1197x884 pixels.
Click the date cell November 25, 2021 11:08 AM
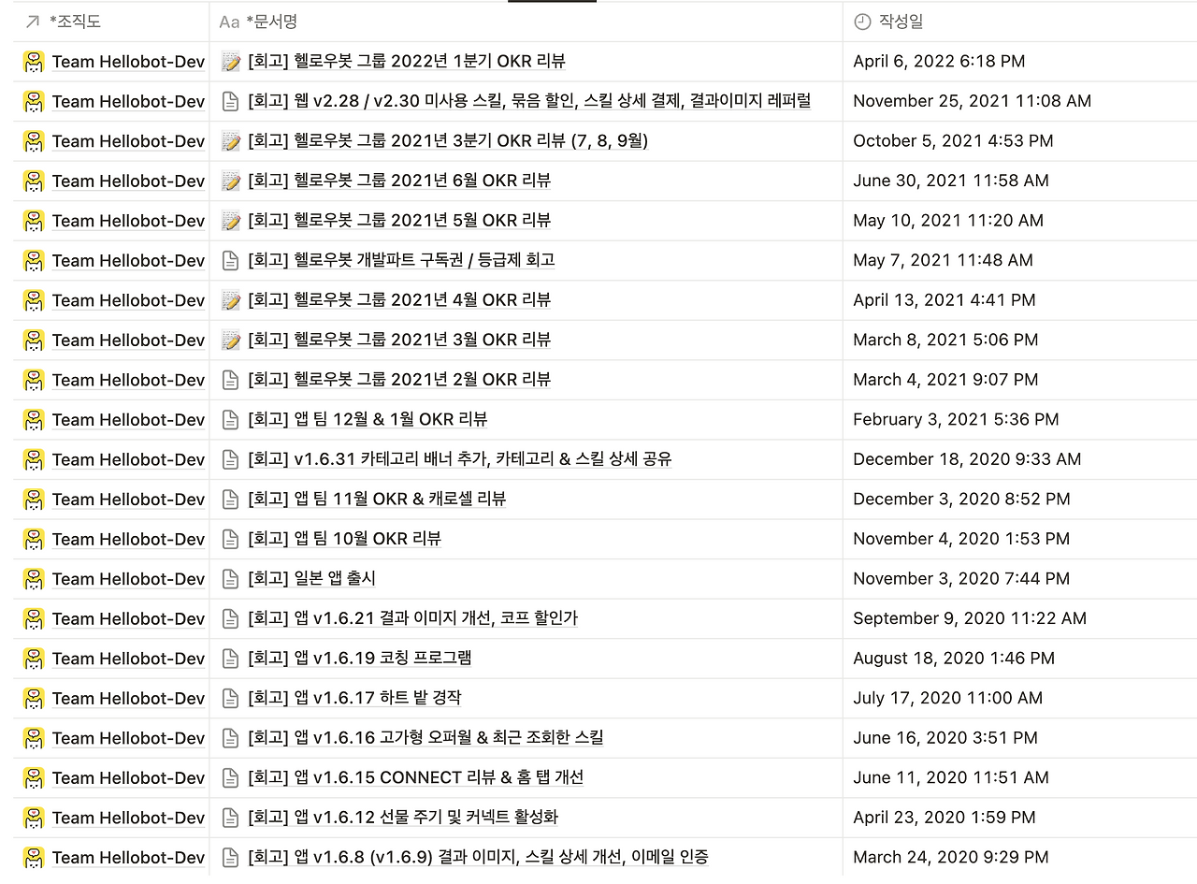click(972, 101)
